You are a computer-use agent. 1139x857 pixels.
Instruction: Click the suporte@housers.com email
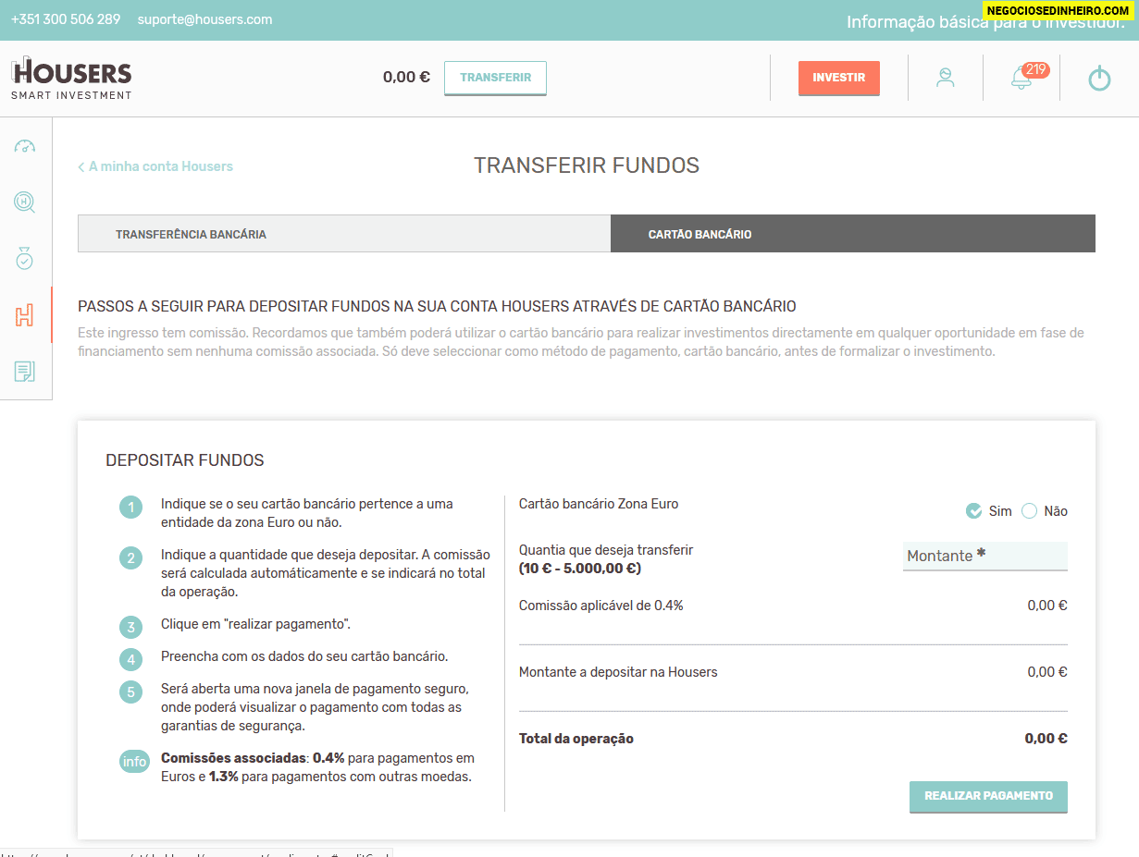(x=204, y=19)
